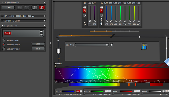The image size is (169, 97).
Task: Click the Visible laser plus shutter icon
Action: click(101, 16)
